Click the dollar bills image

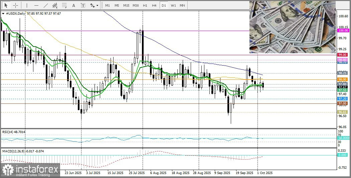[292, 27]
